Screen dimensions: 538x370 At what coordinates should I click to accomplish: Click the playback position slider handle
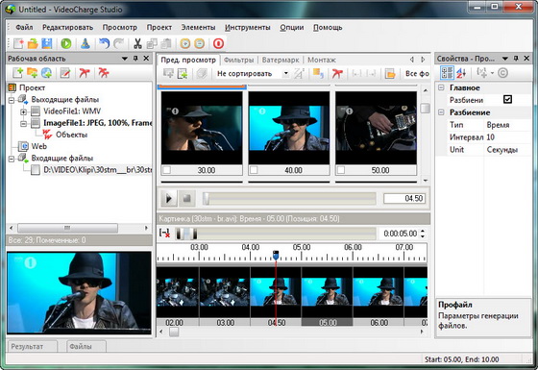206,198
